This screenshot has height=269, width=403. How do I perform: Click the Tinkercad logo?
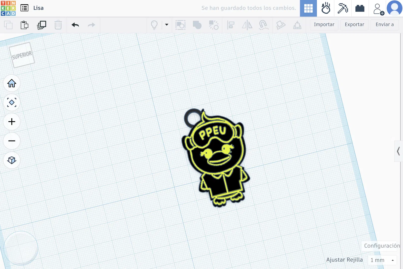(8, 8)
